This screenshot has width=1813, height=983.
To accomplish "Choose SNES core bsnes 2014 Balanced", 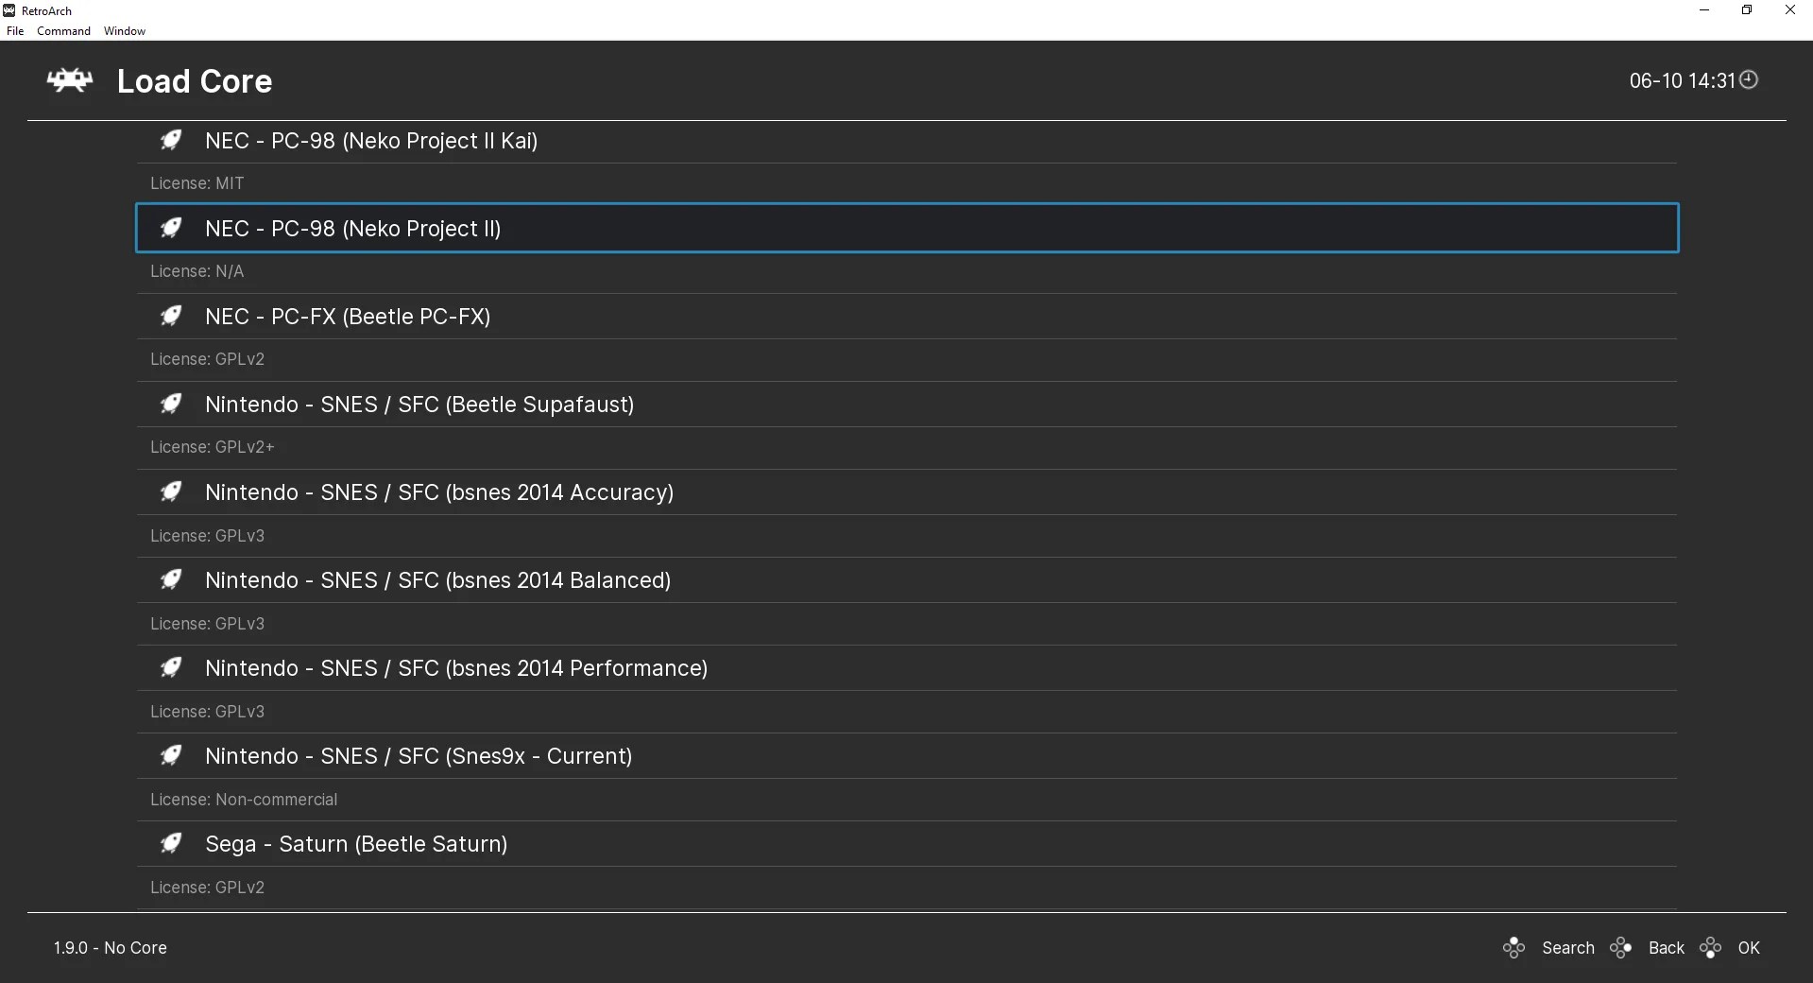I will (907, 580).
